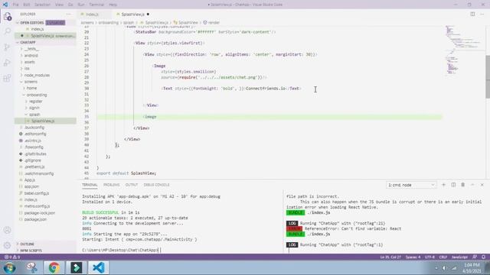Maximize the terminal panel size

click(x=472, y=185)
